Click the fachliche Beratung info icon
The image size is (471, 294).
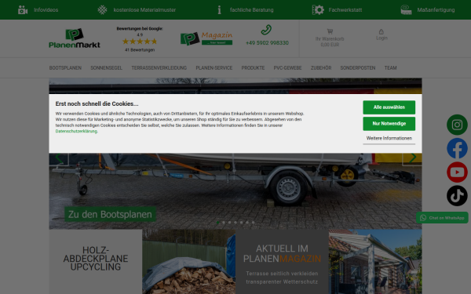click(x=219, y=10)
